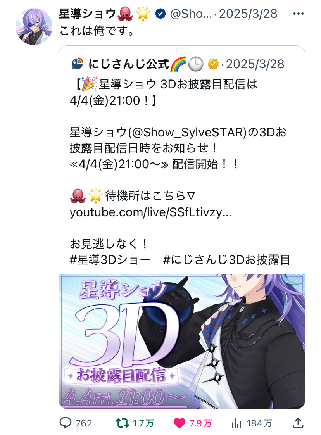
Task: Open にじさんじ公式 small logo avatar
Action: [78, 64]
